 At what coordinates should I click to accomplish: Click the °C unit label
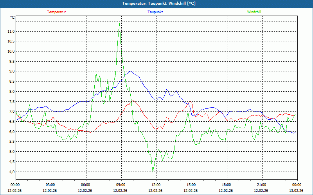13,18
